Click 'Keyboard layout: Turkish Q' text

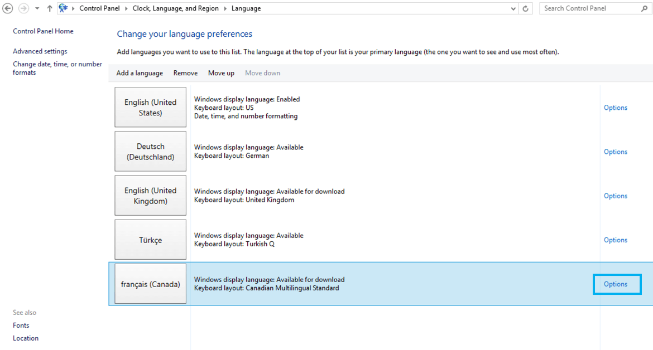(x=234, y=244)
